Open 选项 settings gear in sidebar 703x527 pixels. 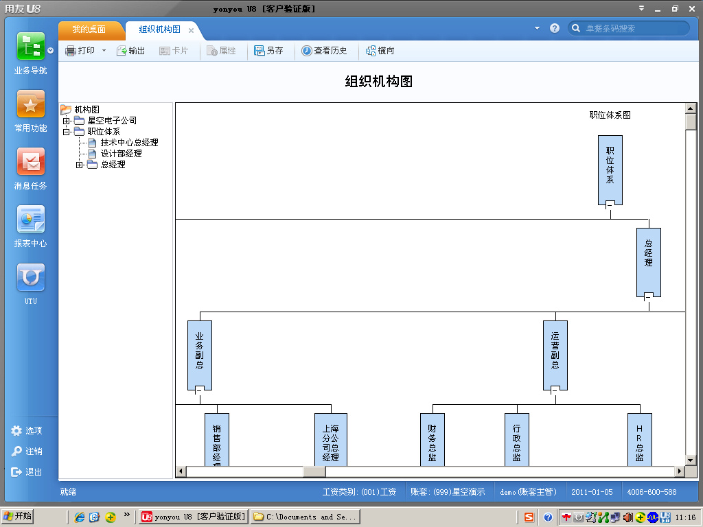click(x=27, y=431)
